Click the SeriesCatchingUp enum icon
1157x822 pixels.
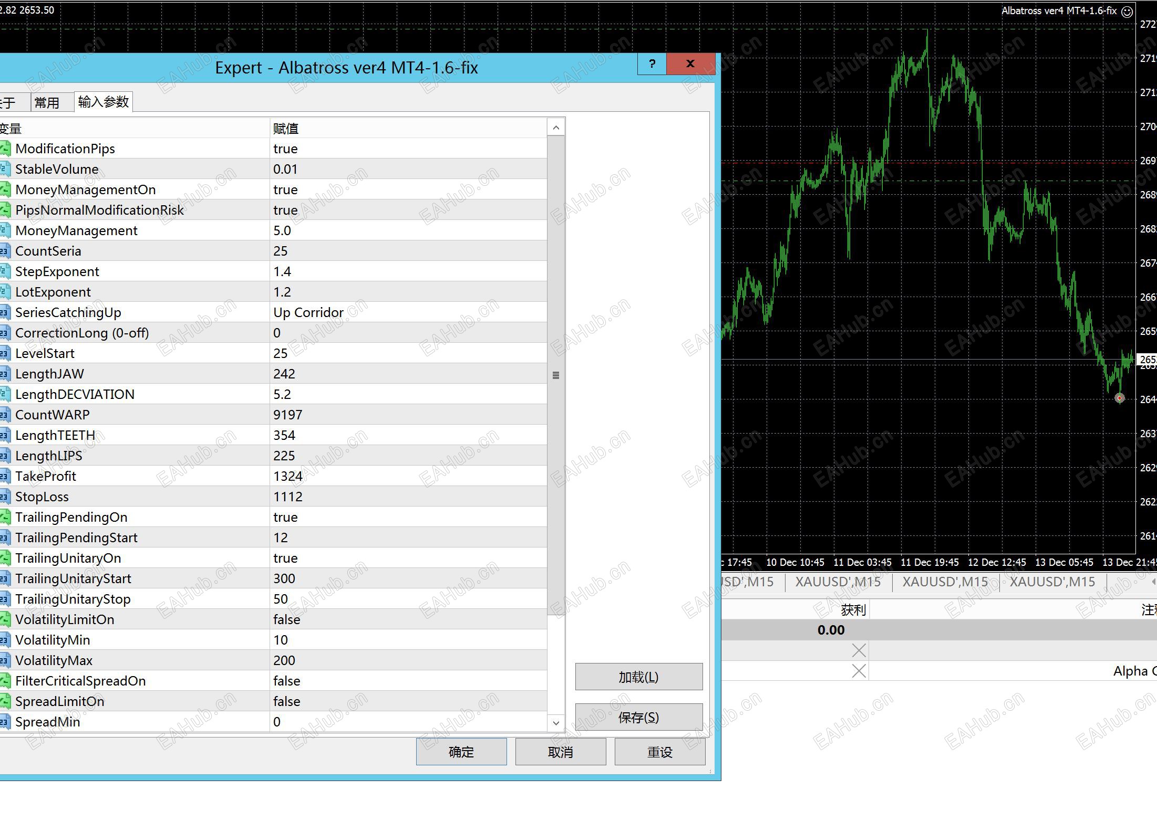[5, 312]
